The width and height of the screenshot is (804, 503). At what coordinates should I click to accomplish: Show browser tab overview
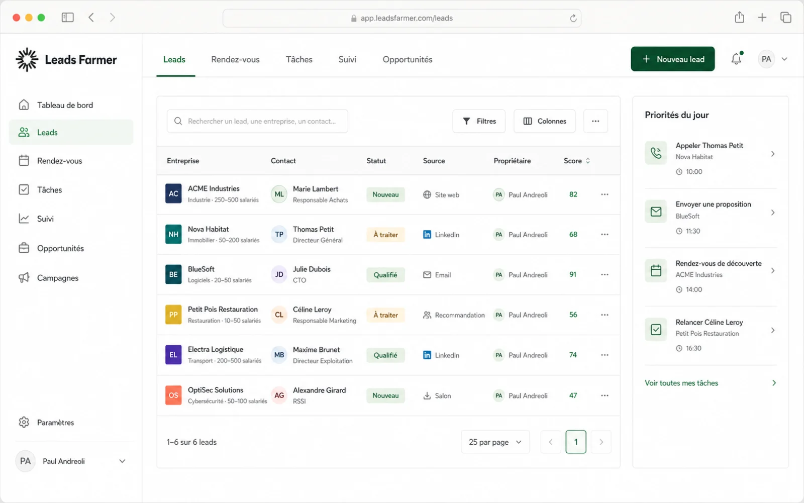[x=785, y=18]
